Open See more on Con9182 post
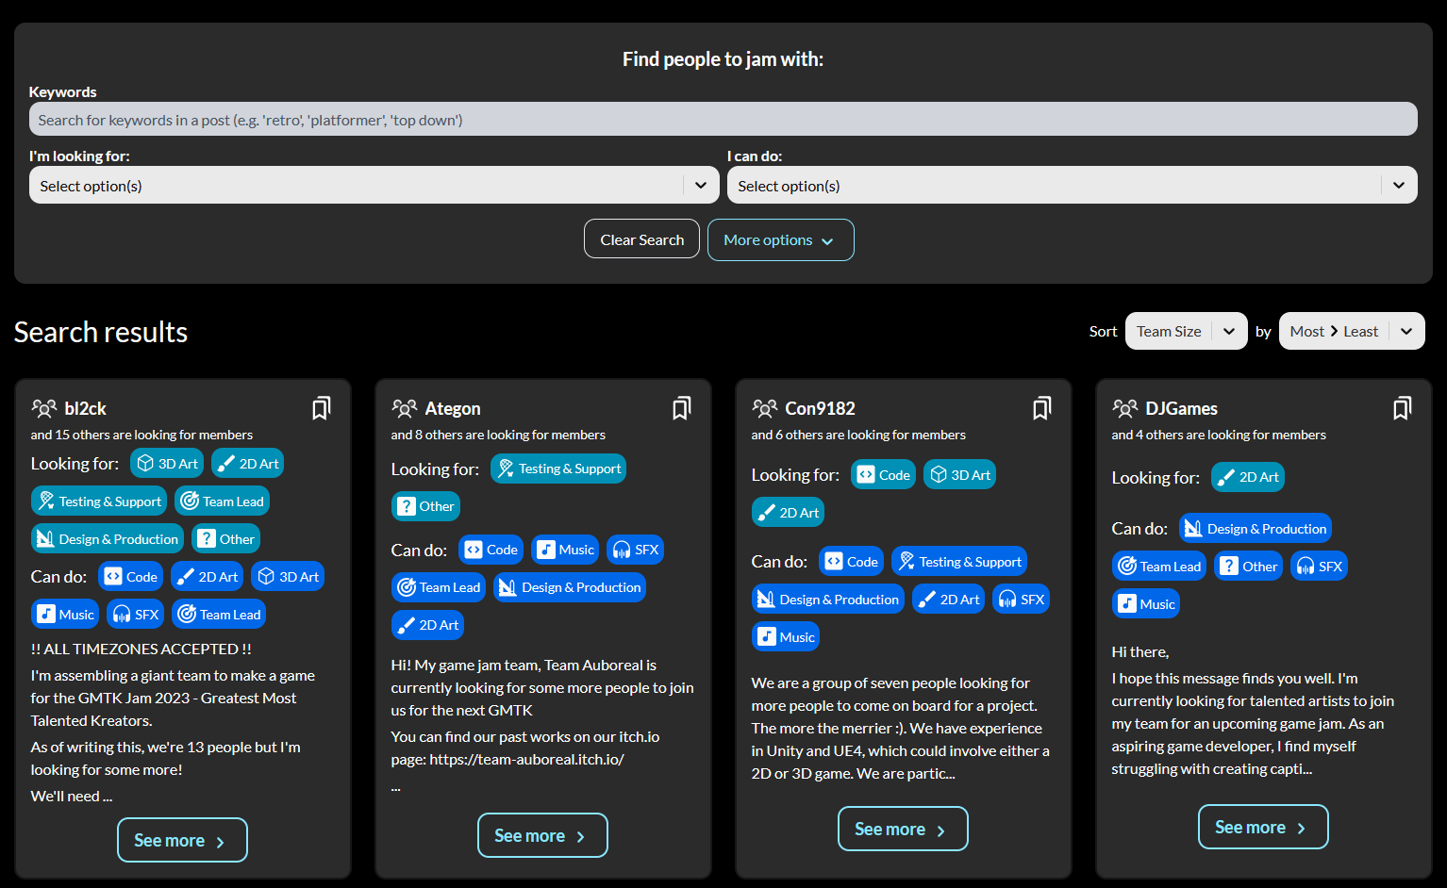 [902, 830]
